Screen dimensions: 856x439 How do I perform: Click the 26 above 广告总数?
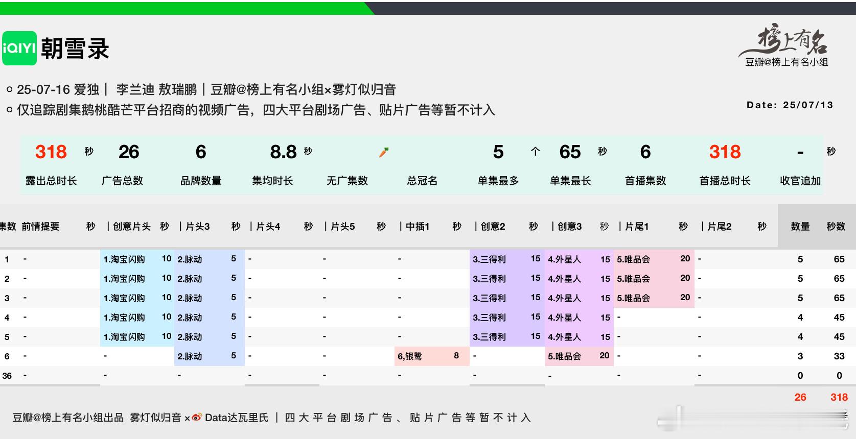129,152
